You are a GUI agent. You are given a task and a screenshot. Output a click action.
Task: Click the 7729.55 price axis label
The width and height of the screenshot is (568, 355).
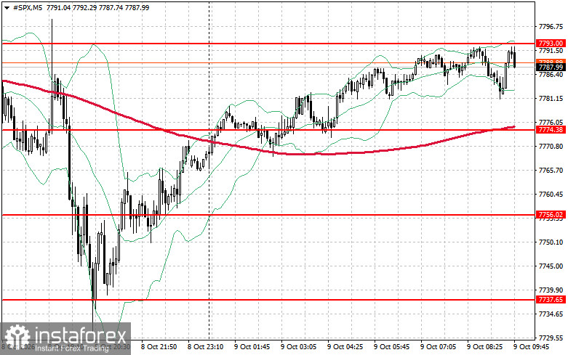click(x=551, y=338)
